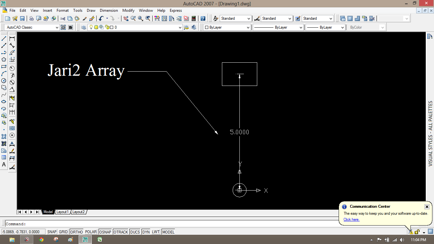Follow the Click here link
Image resolution: width=434 pixels, height=244 pixels.
[x=351, y=220]
